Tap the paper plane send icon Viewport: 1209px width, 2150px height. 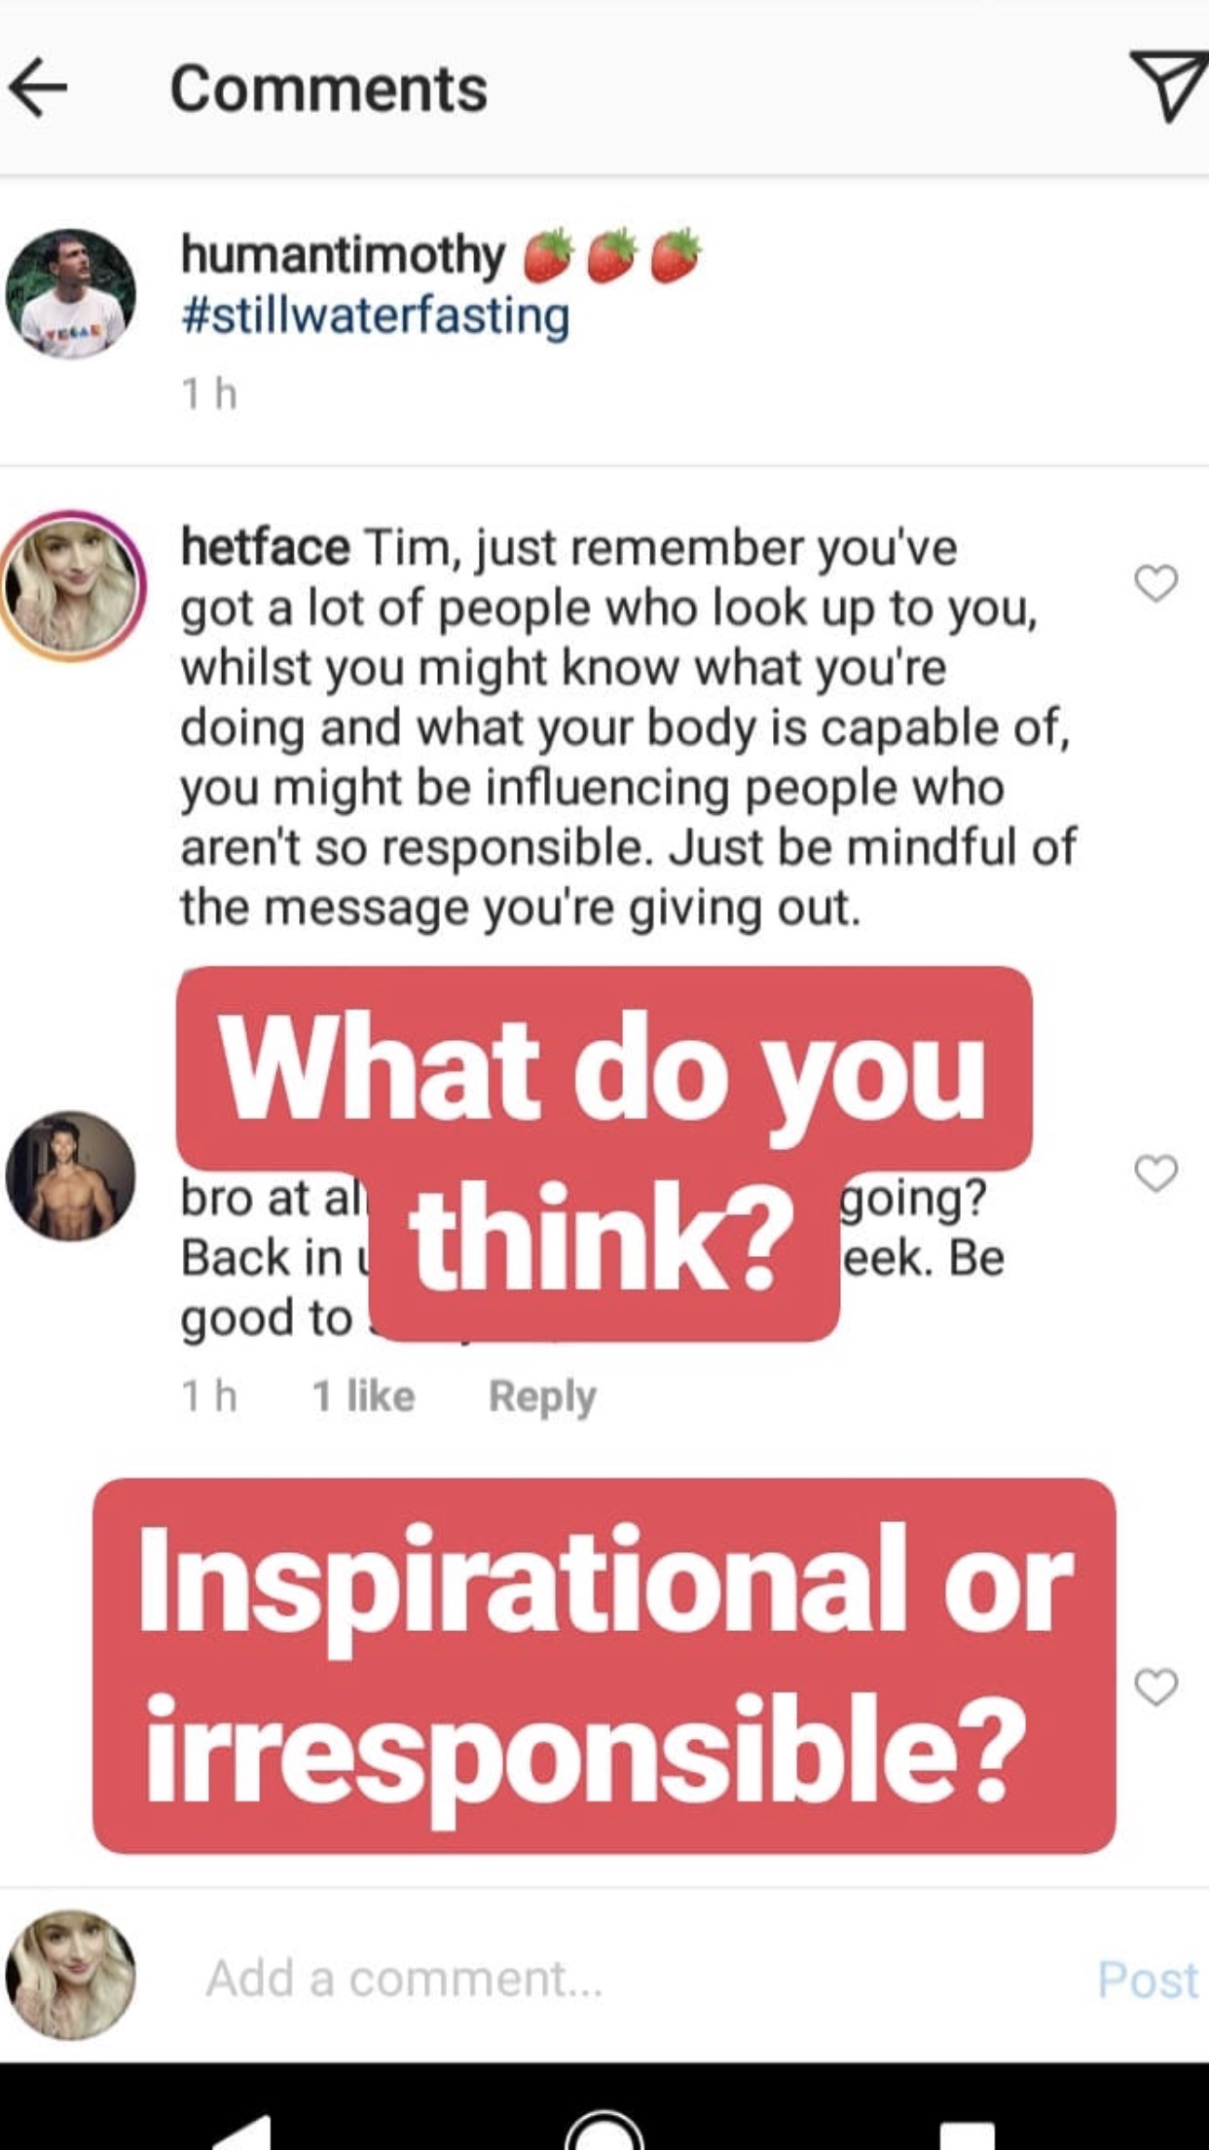click(x=1166, y=86)
